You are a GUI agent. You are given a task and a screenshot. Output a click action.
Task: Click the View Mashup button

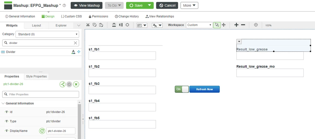coord(87,5)
